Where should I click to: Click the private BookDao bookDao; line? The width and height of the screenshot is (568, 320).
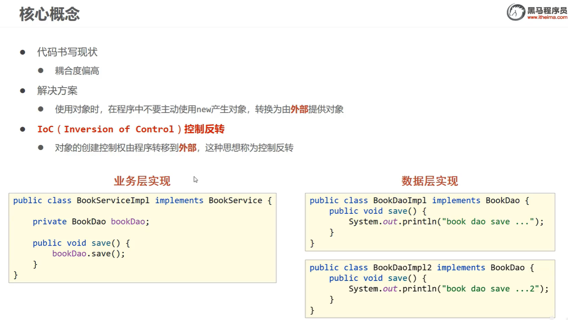click(x=91, y=222)
